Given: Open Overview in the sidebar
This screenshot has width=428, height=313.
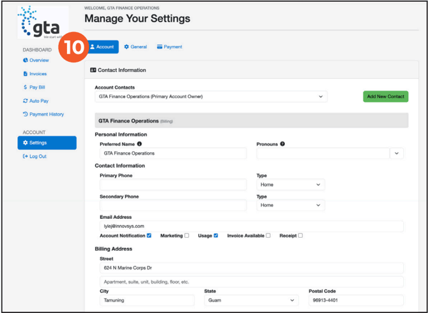Looking at the screenshot, I should click(x=36, y=60).
